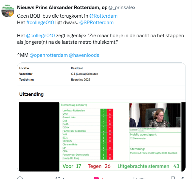Open the Nieuws Prins Alexander Rotterdam display name
Screen dimensions: 194x179
tap(62, 8)
